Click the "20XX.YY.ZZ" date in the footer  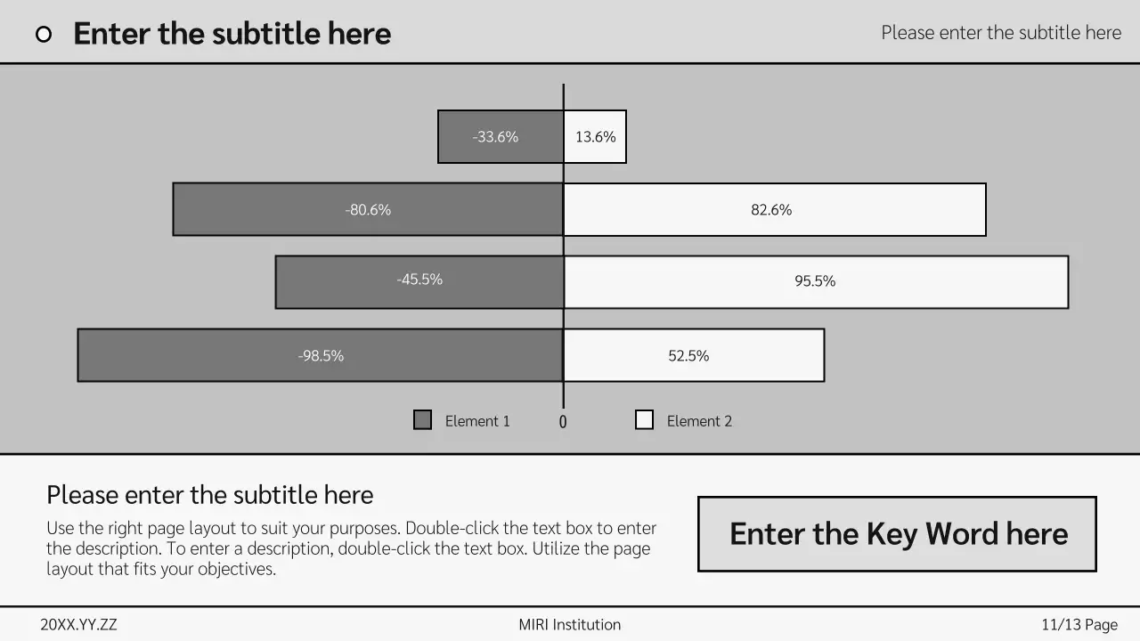(78, 625)
